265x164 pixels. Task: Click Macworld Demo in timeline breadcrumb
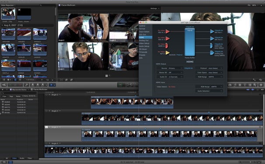(x=19, y=90)
